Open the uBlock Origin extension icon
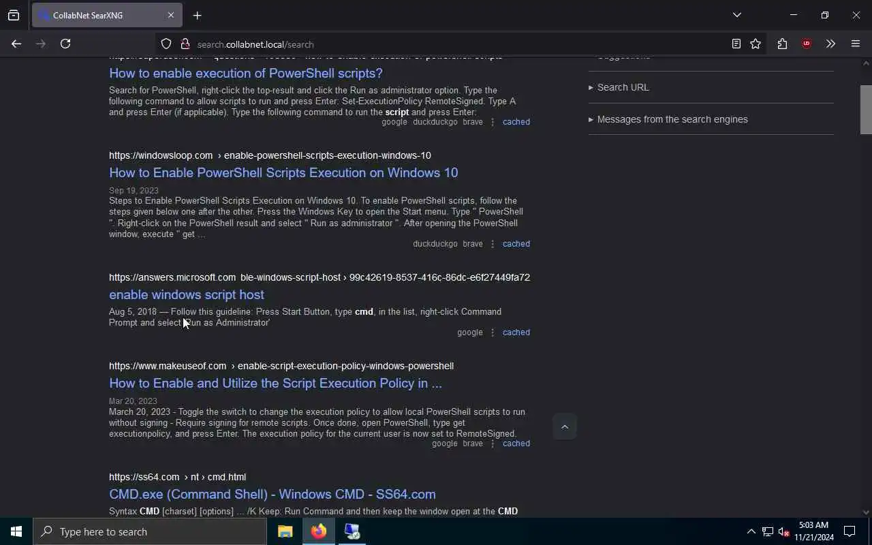This screenshot has width=872, height=545. point(807,44)
